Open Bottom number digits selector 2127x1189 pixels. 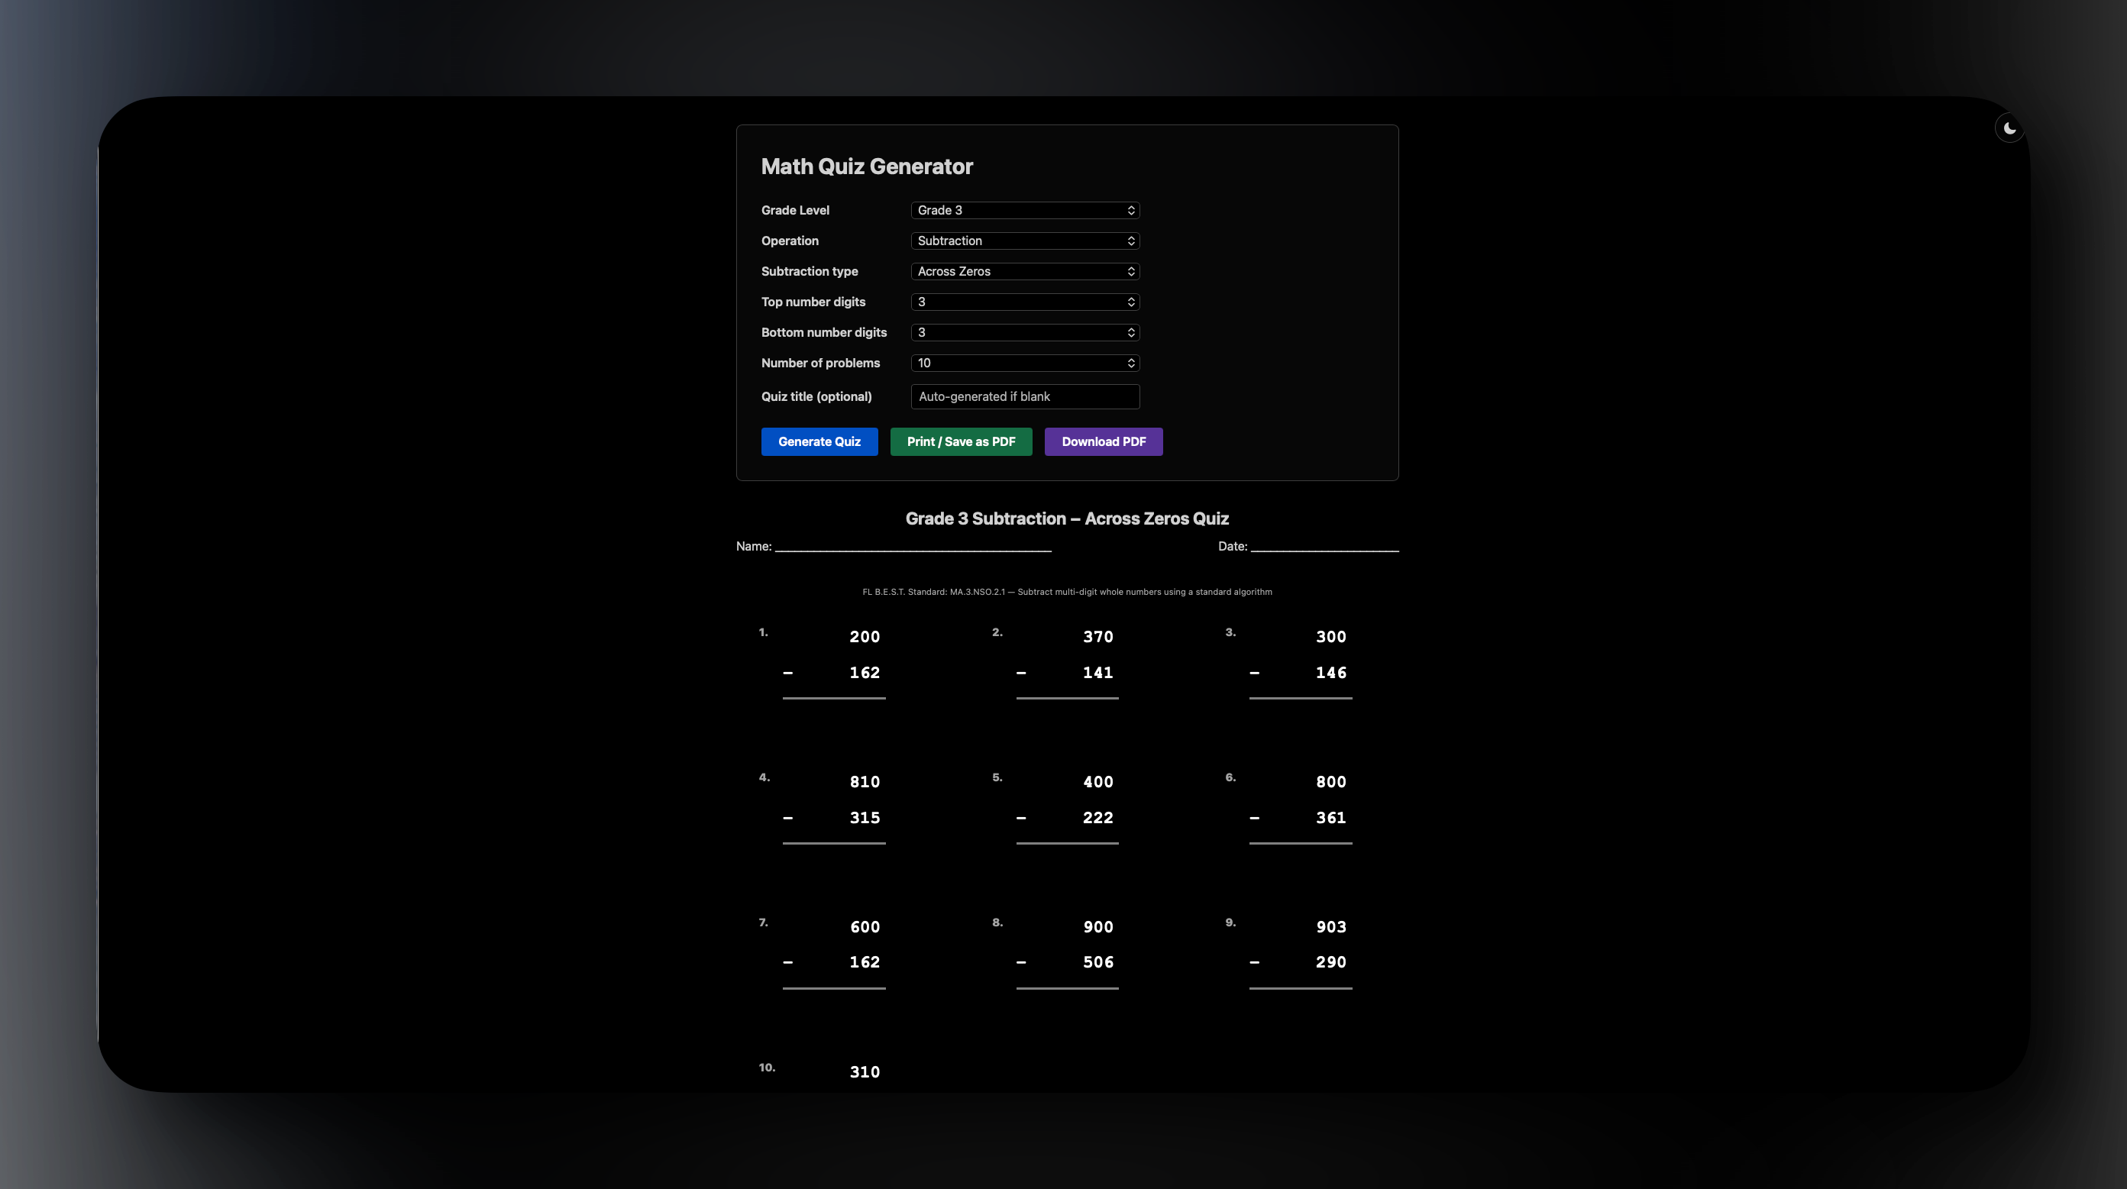1025,333
